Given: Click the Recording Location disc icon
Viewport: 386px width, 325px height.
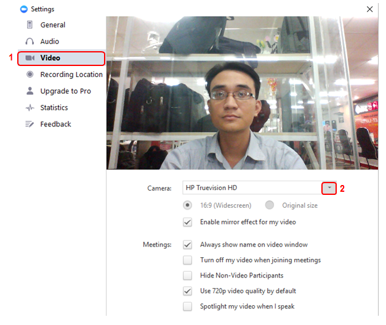Looking at the screenshot, I should (x=30, y=75).
